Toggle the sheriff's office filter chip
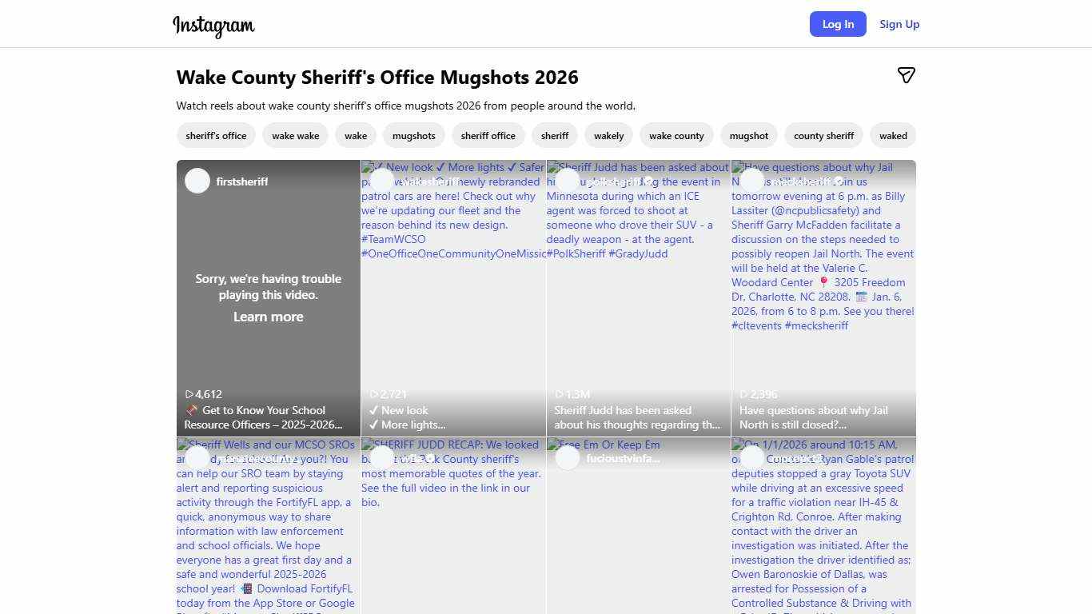 [216, 135]
